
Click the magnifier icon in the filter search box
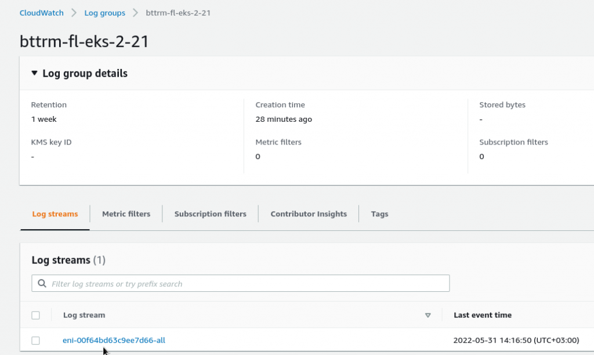(42, 283)
